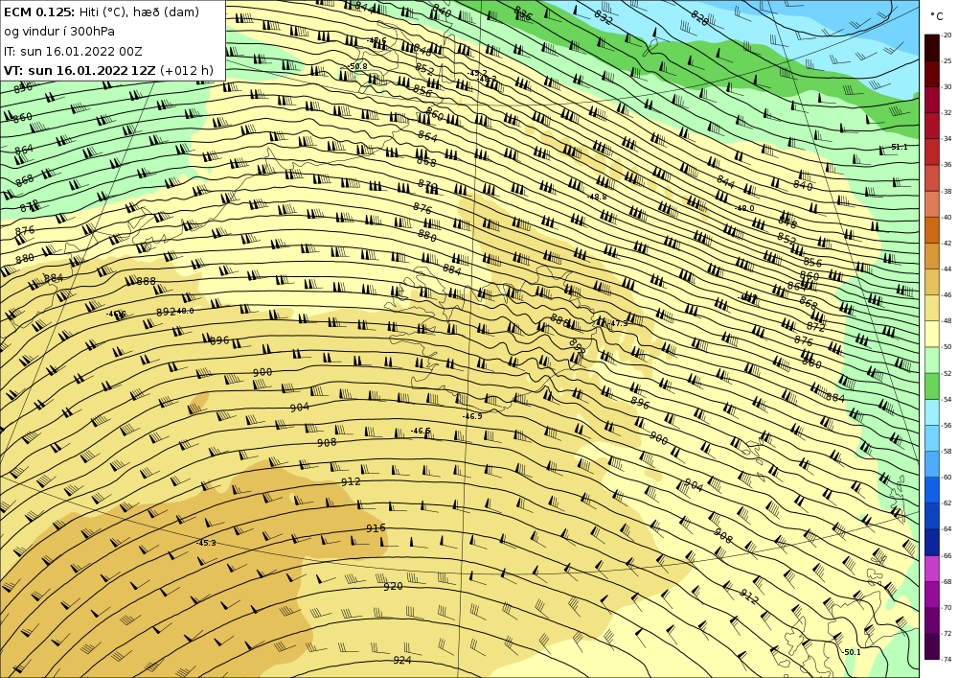
Task: Click the '-46.5' temperature value on the map
Action: tap(421, 431)
